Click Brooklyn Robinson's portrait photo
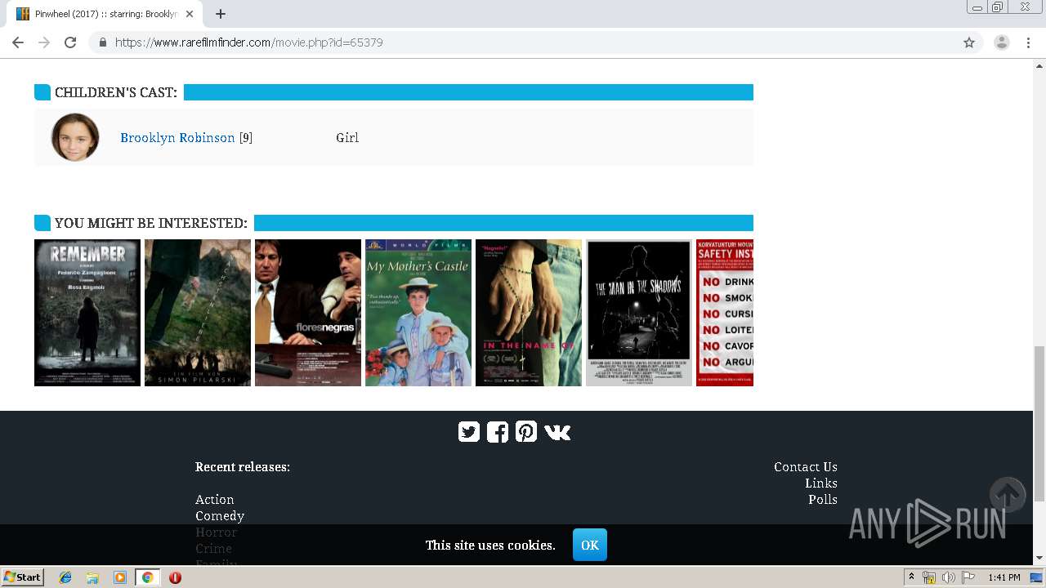 (x=75, y=137)
